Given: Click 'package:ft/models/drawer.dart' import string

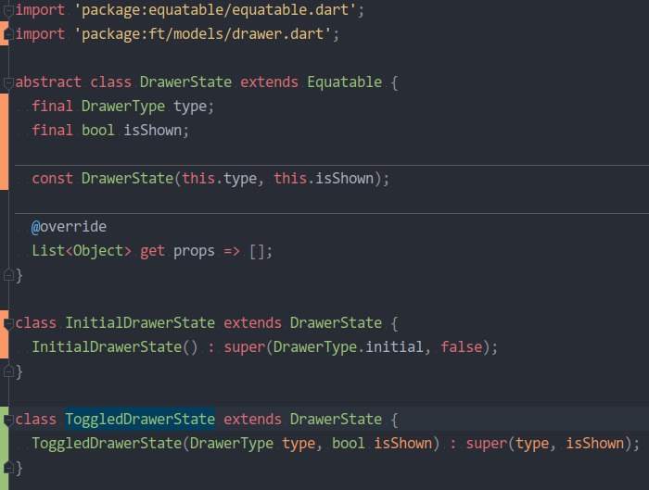Looking at the screenshot, I should [x=203, y=34].
